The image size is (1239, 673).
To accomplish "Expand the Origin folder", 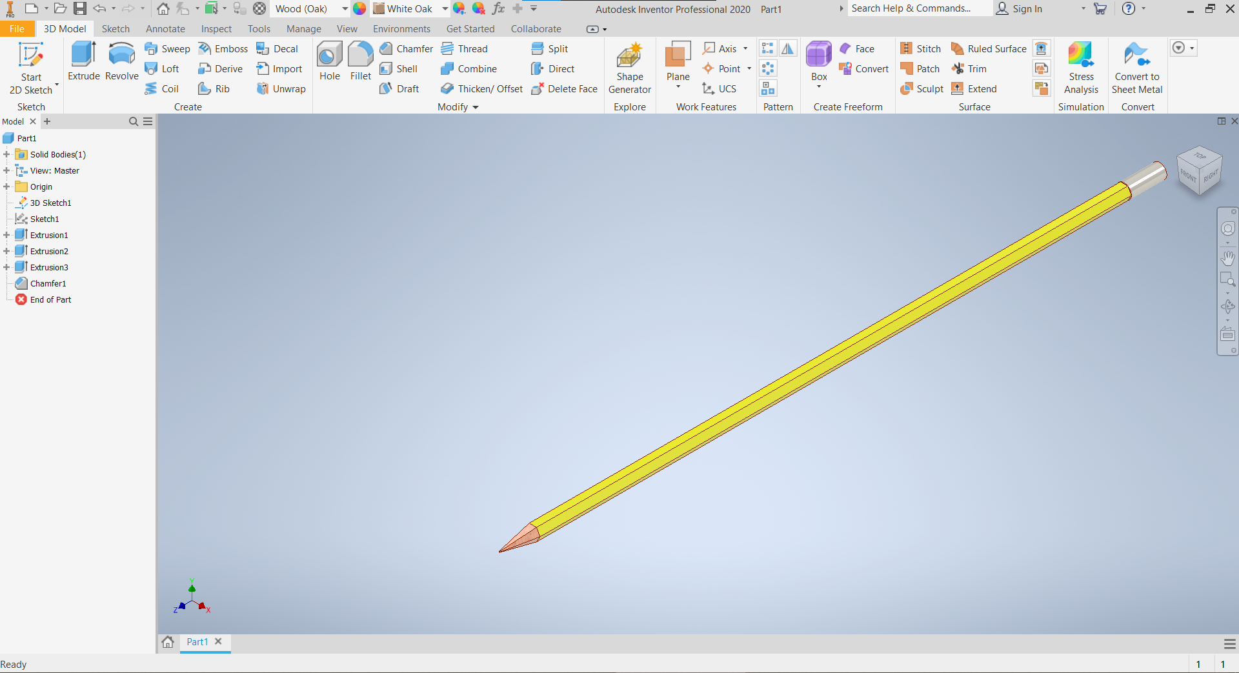I will pos(6,186).
